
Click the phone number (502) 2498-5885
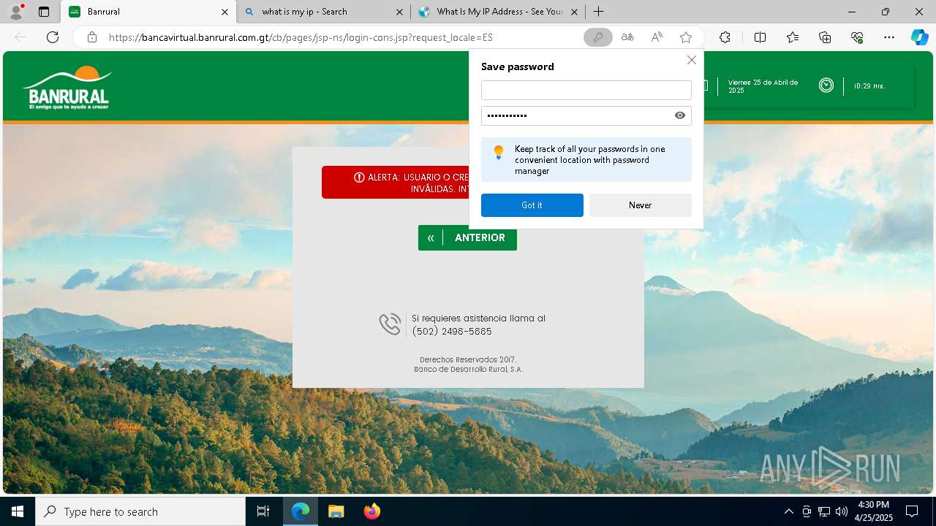(452, 332)
